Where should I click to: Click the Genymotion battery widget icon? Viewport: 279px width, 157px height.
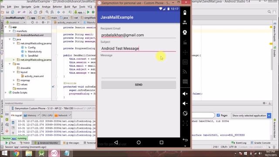(185, 13)
